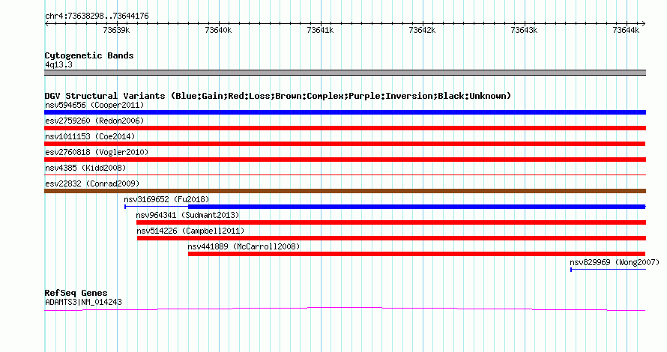This screenshot has width=667, height=352.
Task: Click the label nsv3169652 (Fu2018)
Action: pyautogui.click(x=166, y=199)
